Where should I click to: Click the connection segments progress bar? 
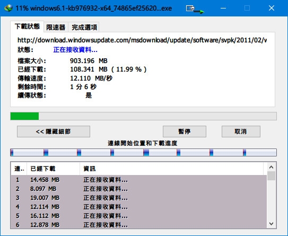pos(143,152)
